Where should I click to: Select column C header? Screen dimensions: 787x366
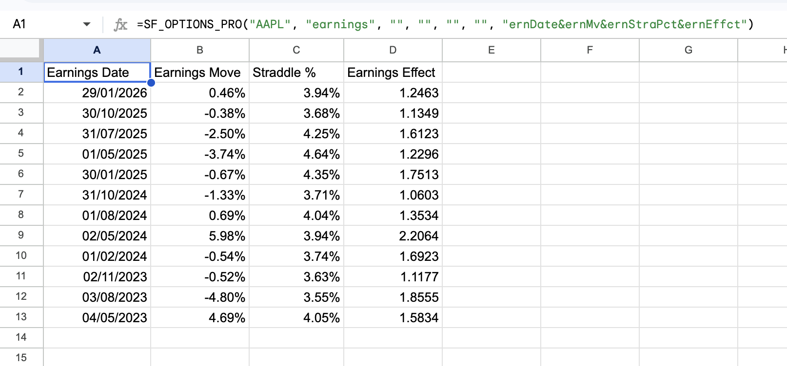(296, 50)
